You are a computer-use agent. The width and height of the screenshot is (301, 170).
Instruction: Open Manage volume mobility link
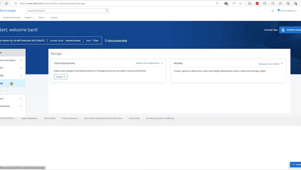pos(269,64)
